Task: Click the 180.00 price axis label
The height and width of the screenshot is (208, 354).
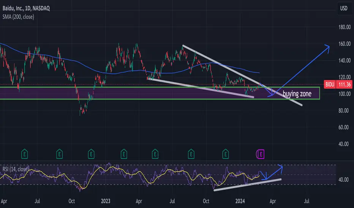Action: click(345, 27)
